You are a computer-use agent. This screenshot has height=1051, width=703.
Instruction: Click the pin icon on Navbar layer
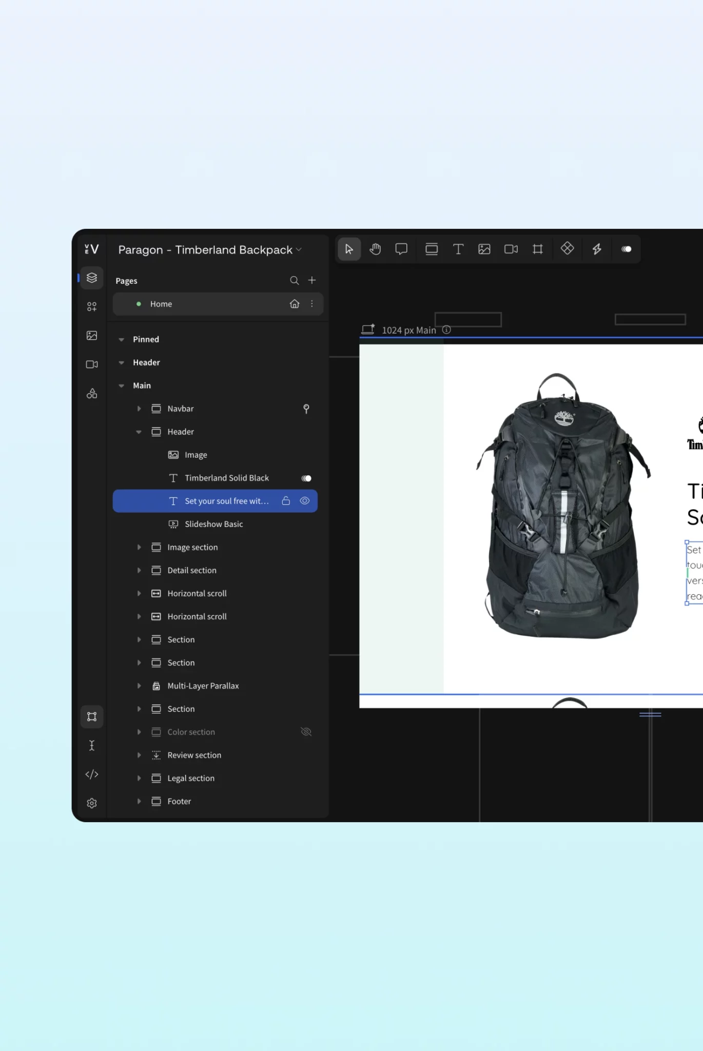[x=306, y=408]
